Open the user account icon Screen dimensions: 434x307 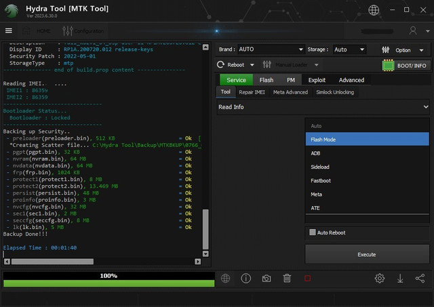pos(413,30)
